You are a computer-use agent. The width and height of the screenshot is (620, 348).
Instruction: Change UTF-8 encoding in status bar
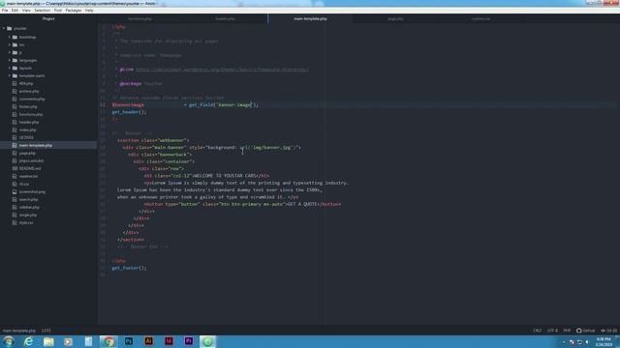point(552,331)
